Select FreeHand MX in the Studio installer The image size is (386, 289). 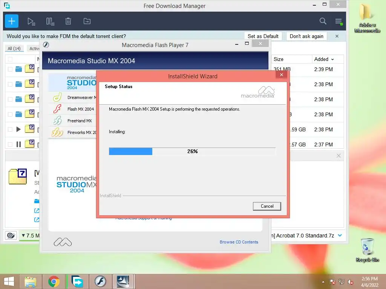point(80,121)
